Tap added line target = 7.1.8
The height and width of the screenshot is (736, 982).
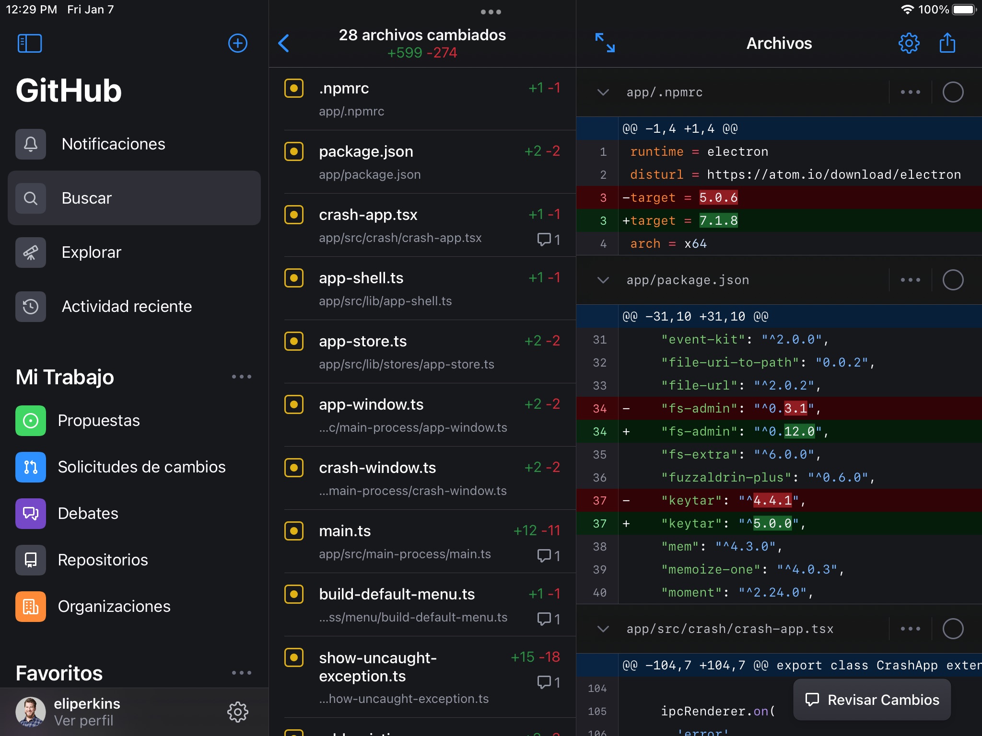click(x=779, y=220)
